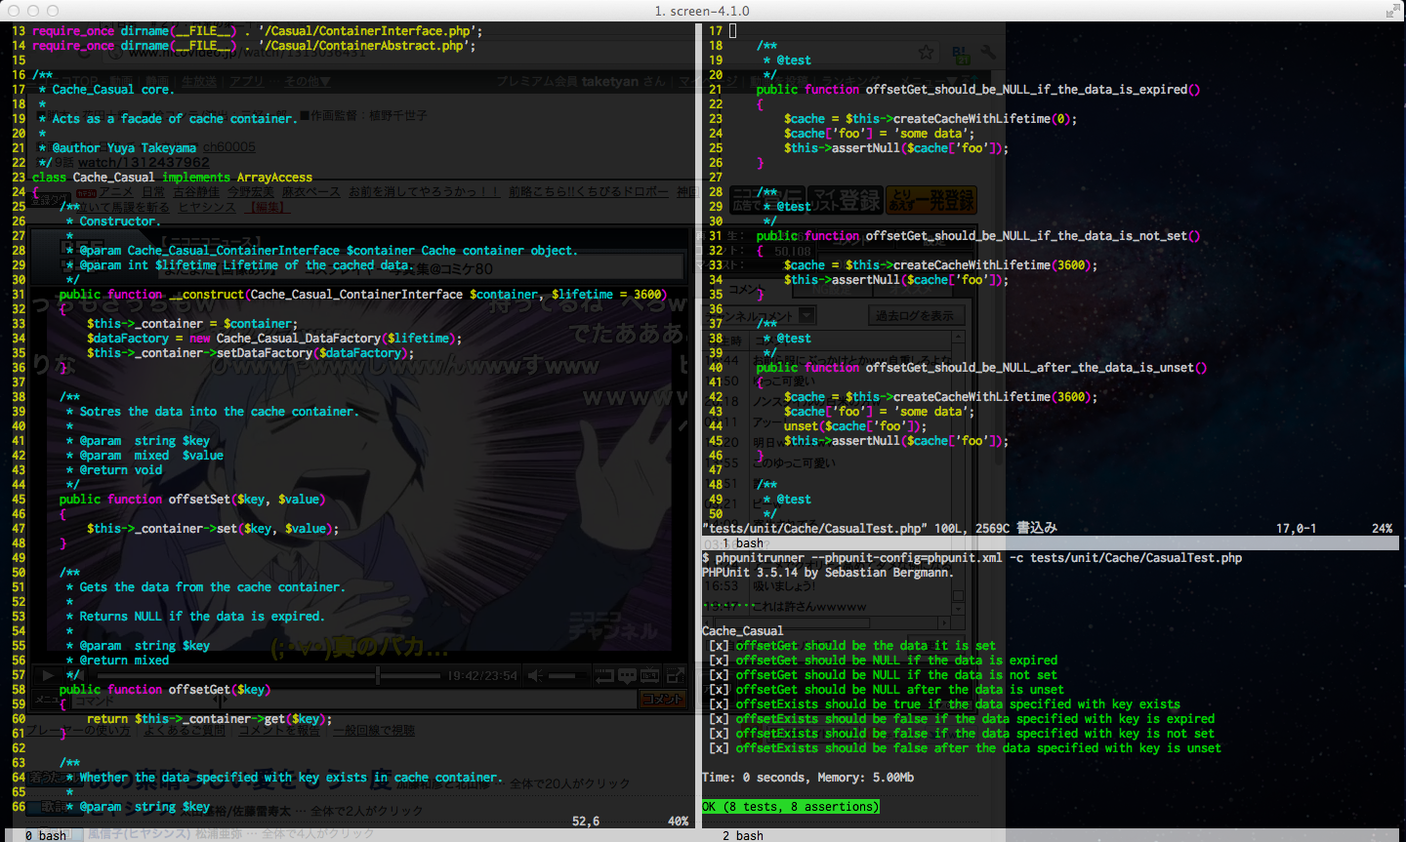Open fullscreen via the video player expand icon
This screenshot has height=842, width=1406.
675,675
